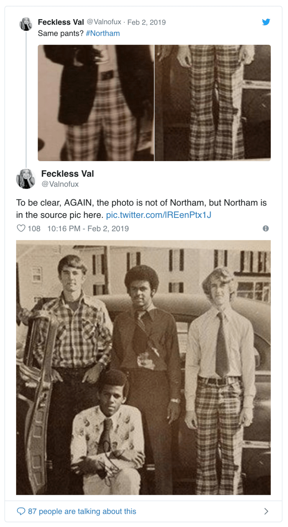
Task: Click the heart icon to like the tweet
Action: [x=21, y=228]
